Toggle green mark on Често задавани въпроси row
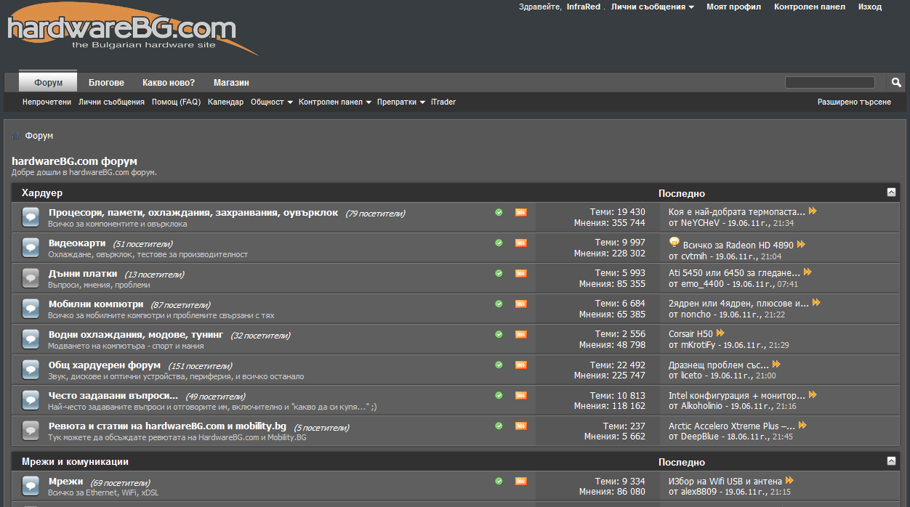The image size is (910, 507). click(499, 395)
